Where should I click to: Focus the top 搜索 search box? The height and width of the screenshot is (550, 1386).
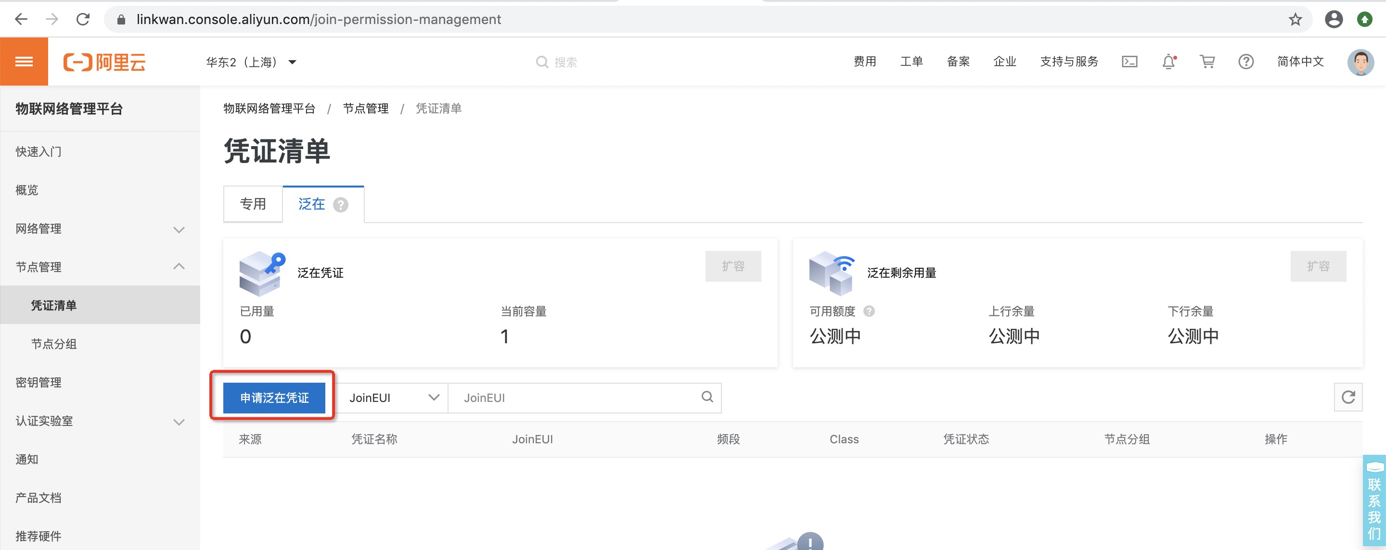tap(557, 62)
